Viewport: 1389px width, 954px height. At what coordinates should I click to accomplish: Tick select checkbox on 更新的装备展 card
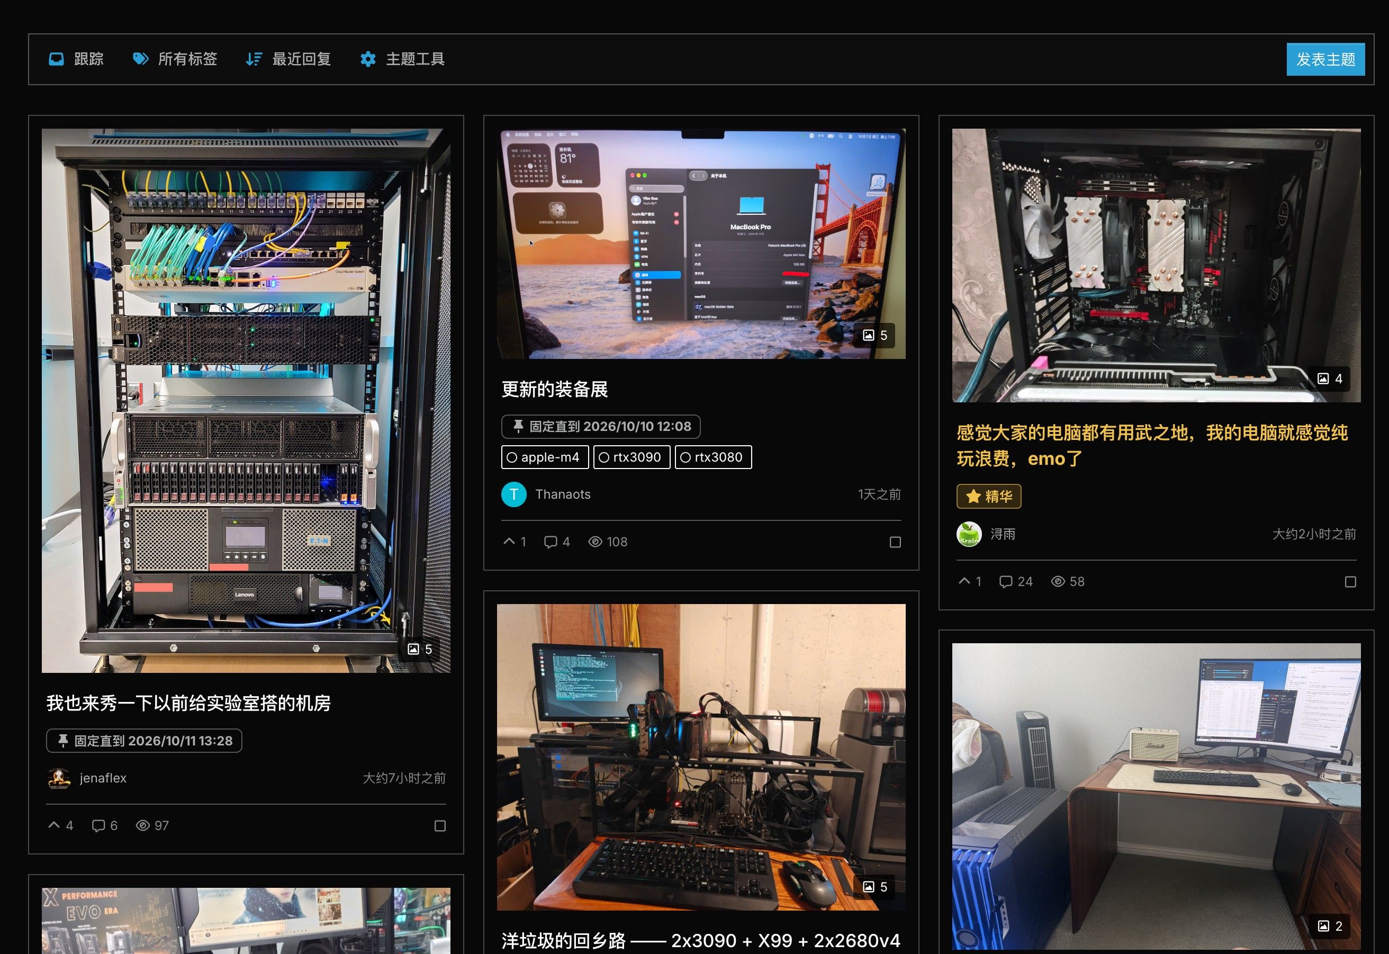pyautogui.click(x=895, y=542)
